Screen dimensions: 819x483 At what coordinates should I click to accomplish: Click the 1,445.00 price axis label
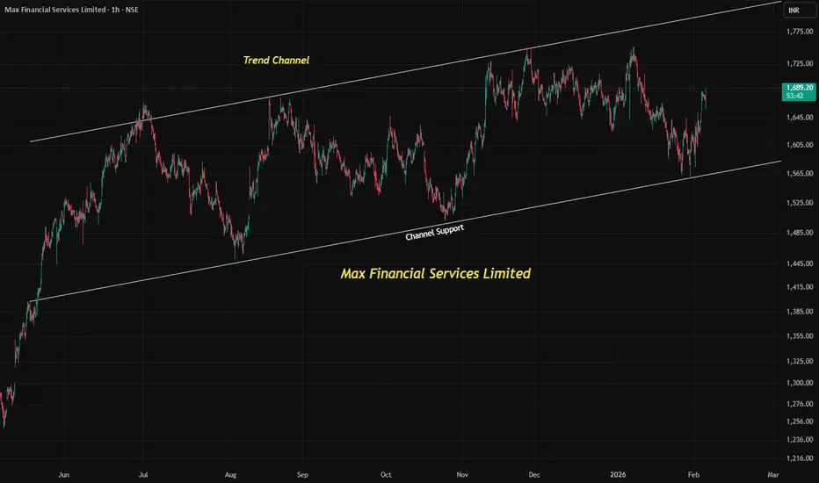[x=800, y=264]
